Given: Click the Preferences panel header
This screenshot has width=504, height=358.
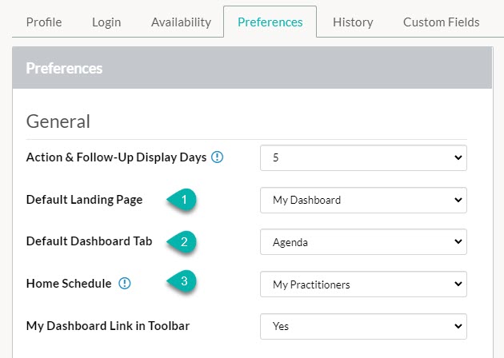Looking at the screenshot, I should [x=252, y=68].
